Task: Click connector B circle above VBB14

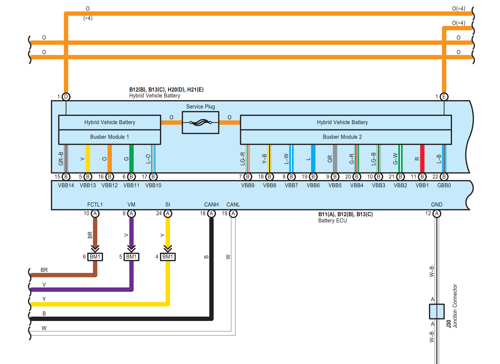Action: (x=66, y=177)
